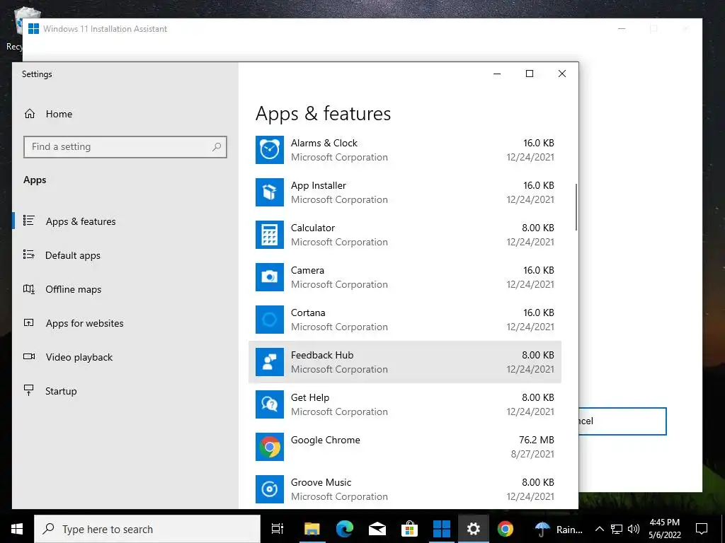Open Task View from the taskbar
Viewport: 725px width, 543px height.
point(278,529)
